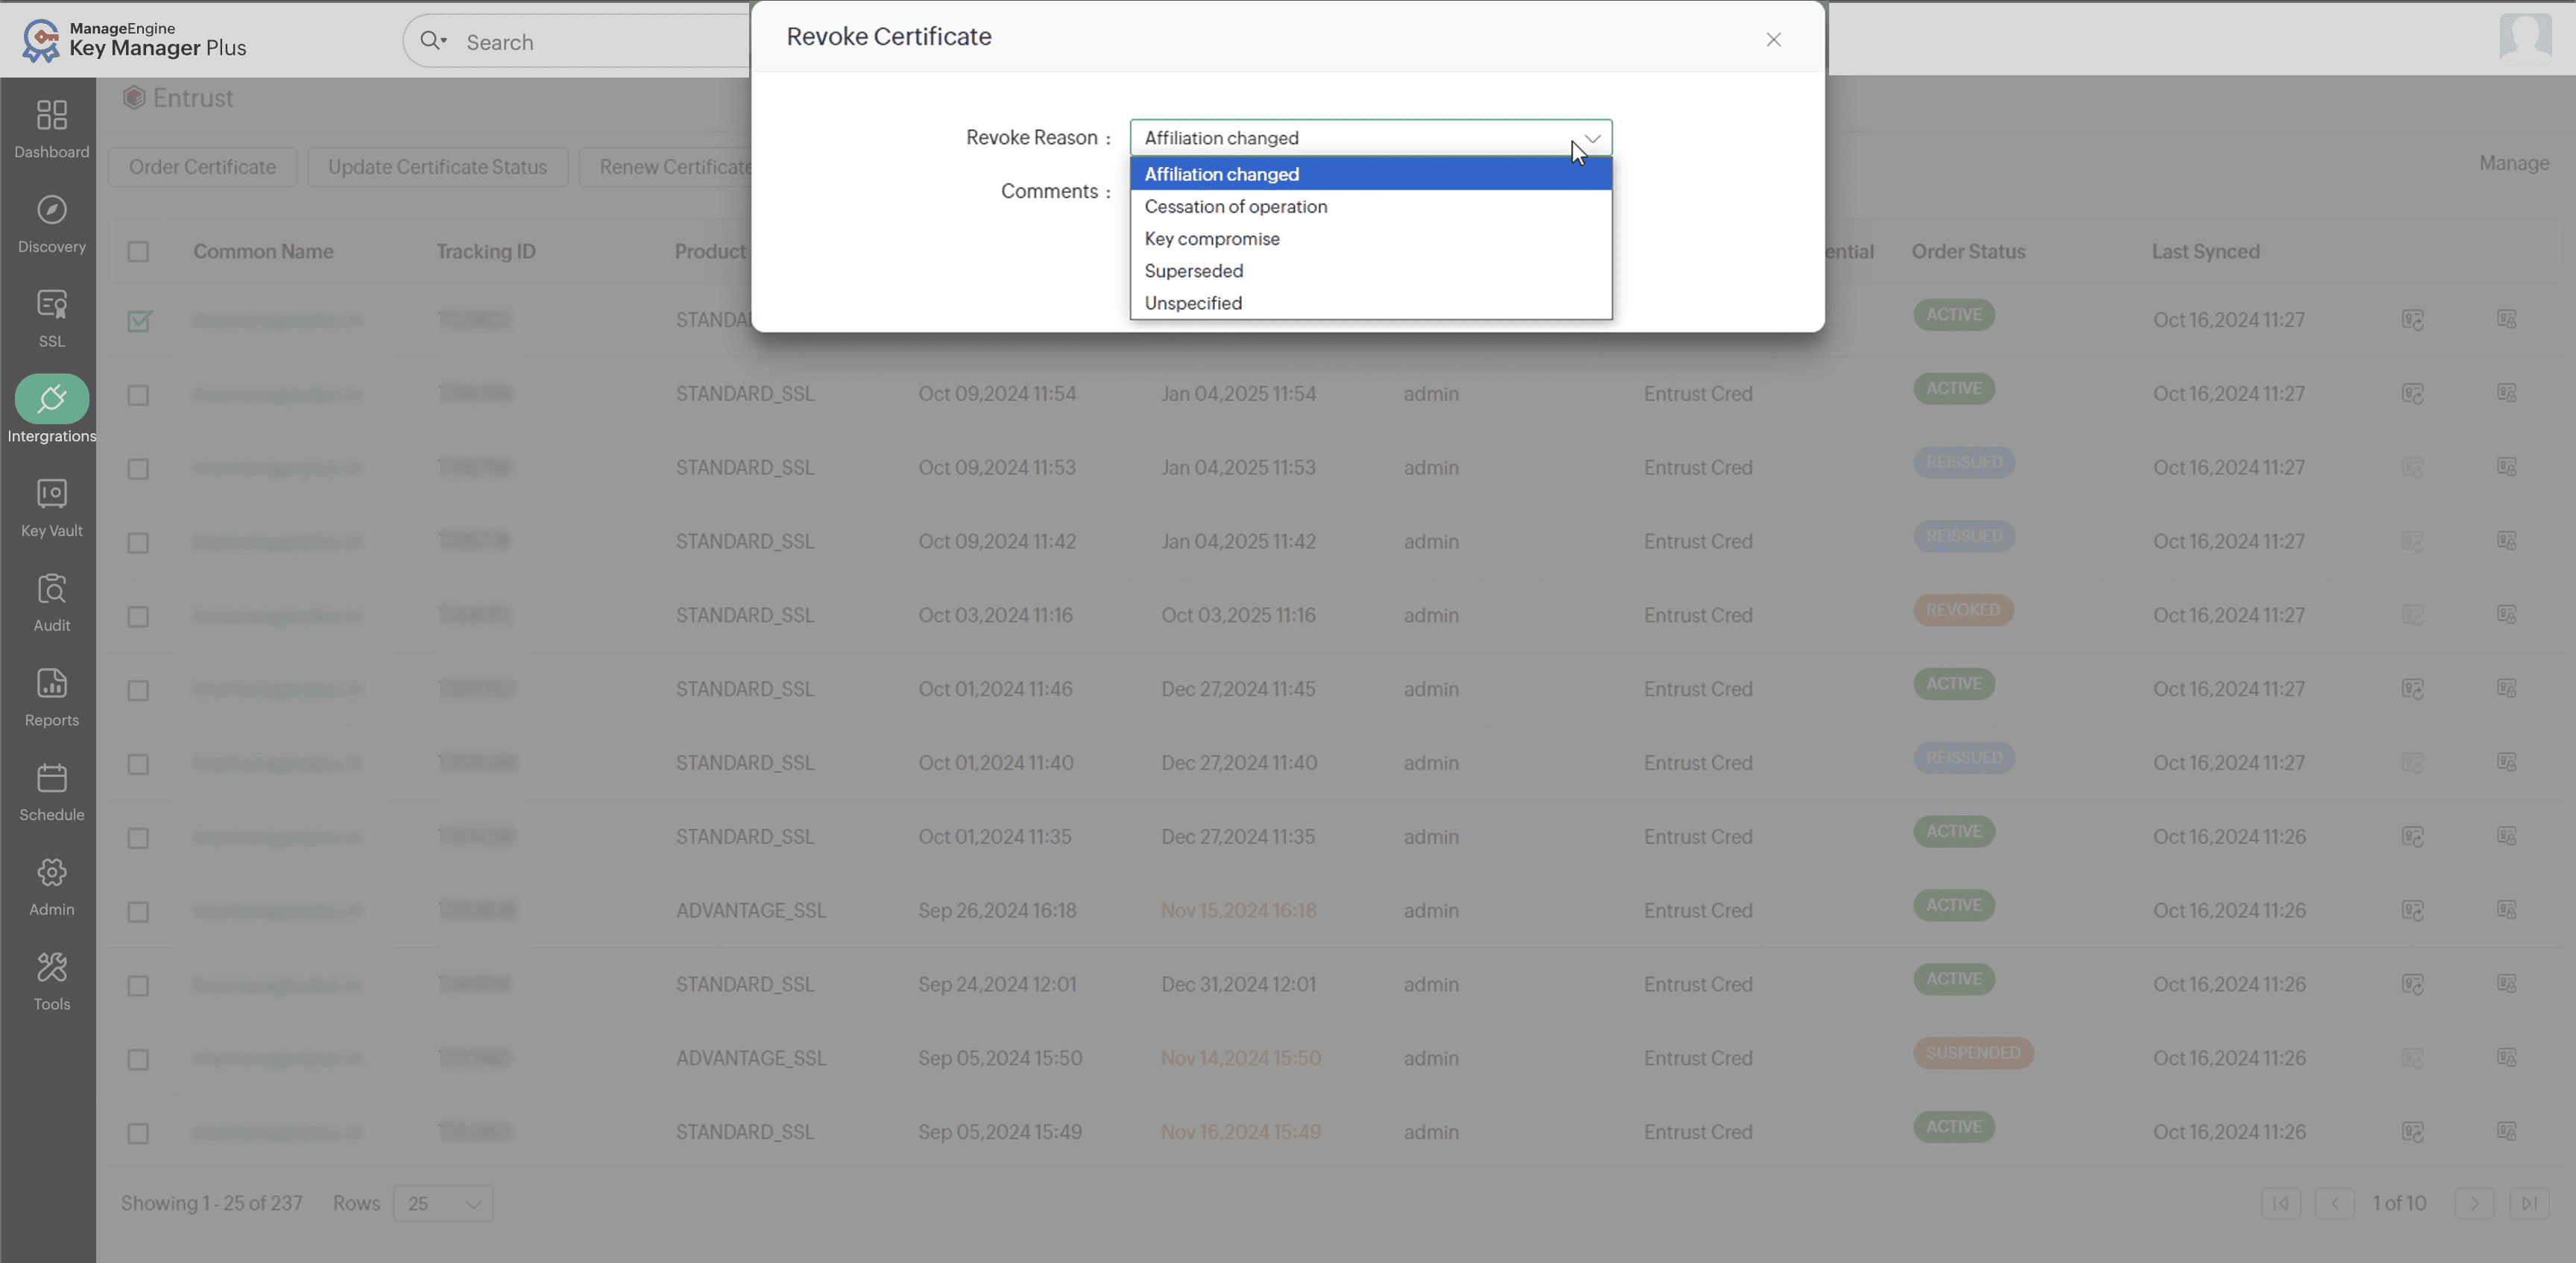Go to the previous page
Screen dimensions: 2576x1263
coord(2334,1203)
